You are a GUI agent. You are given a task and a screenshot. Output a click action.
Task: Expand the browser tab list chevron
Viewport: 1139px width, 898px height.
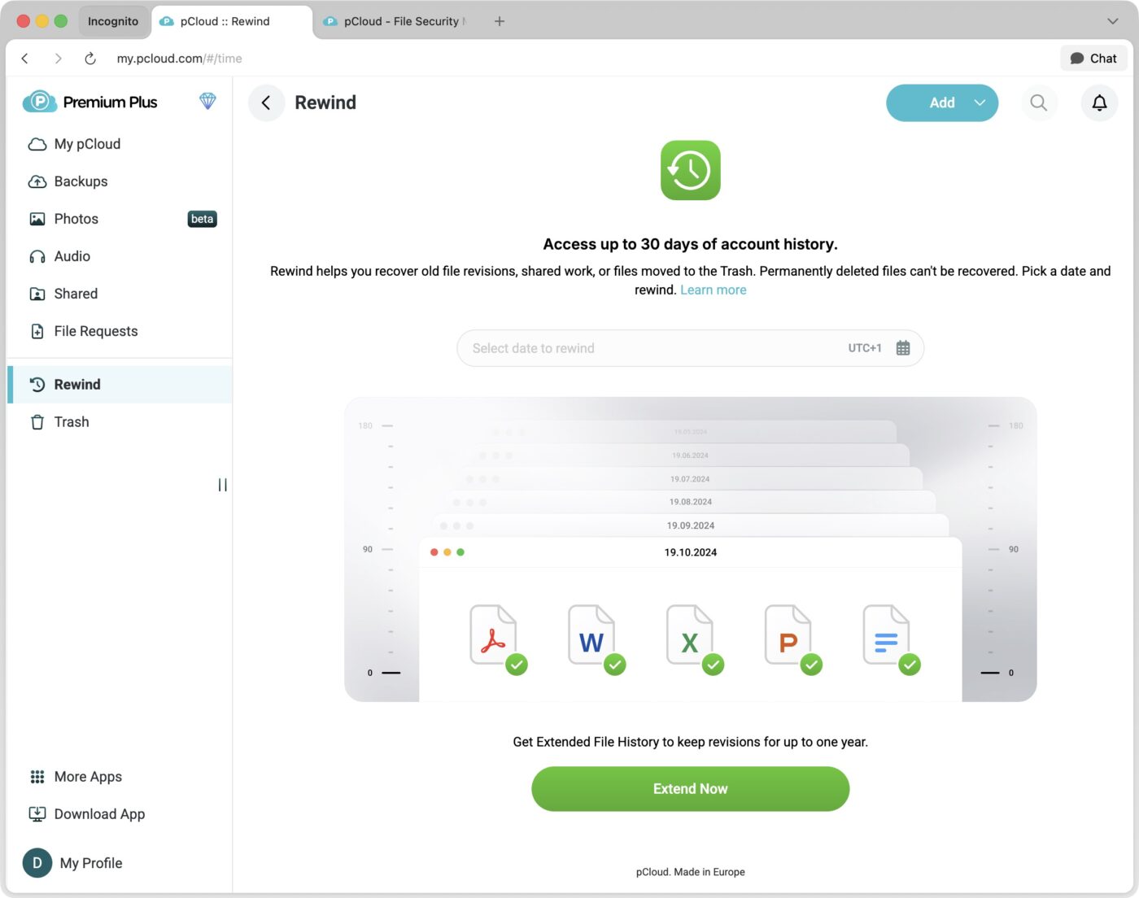click(1112, 21)
